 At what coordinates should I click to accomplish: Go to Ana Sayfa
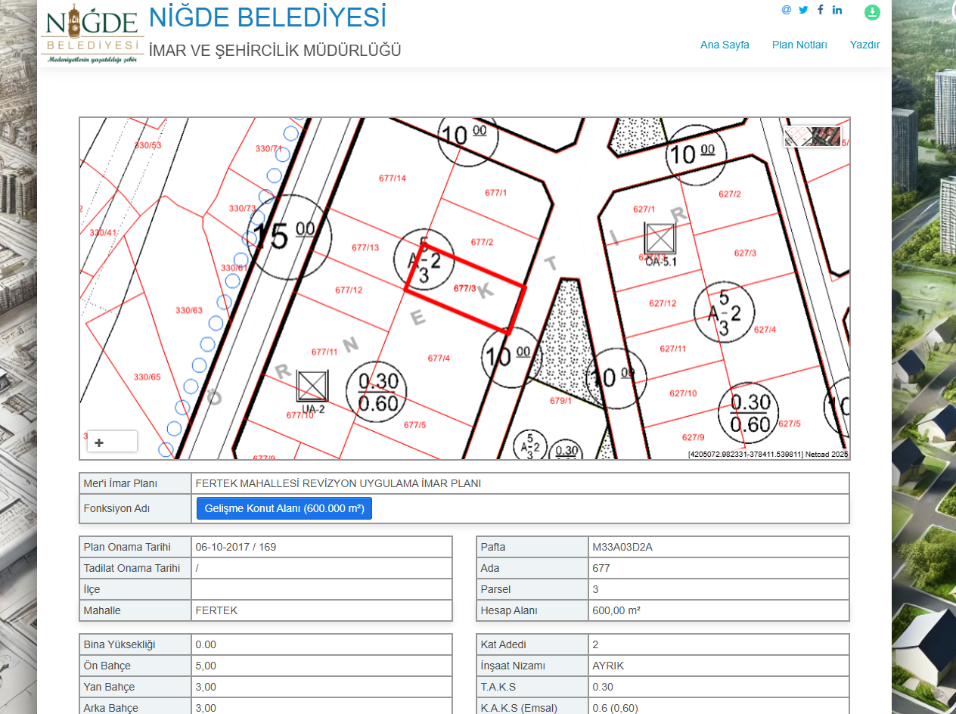pos(725,45)
